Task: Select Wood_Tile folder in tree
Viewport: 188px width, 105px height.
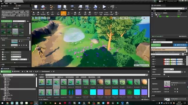Action: coord(9,95)
